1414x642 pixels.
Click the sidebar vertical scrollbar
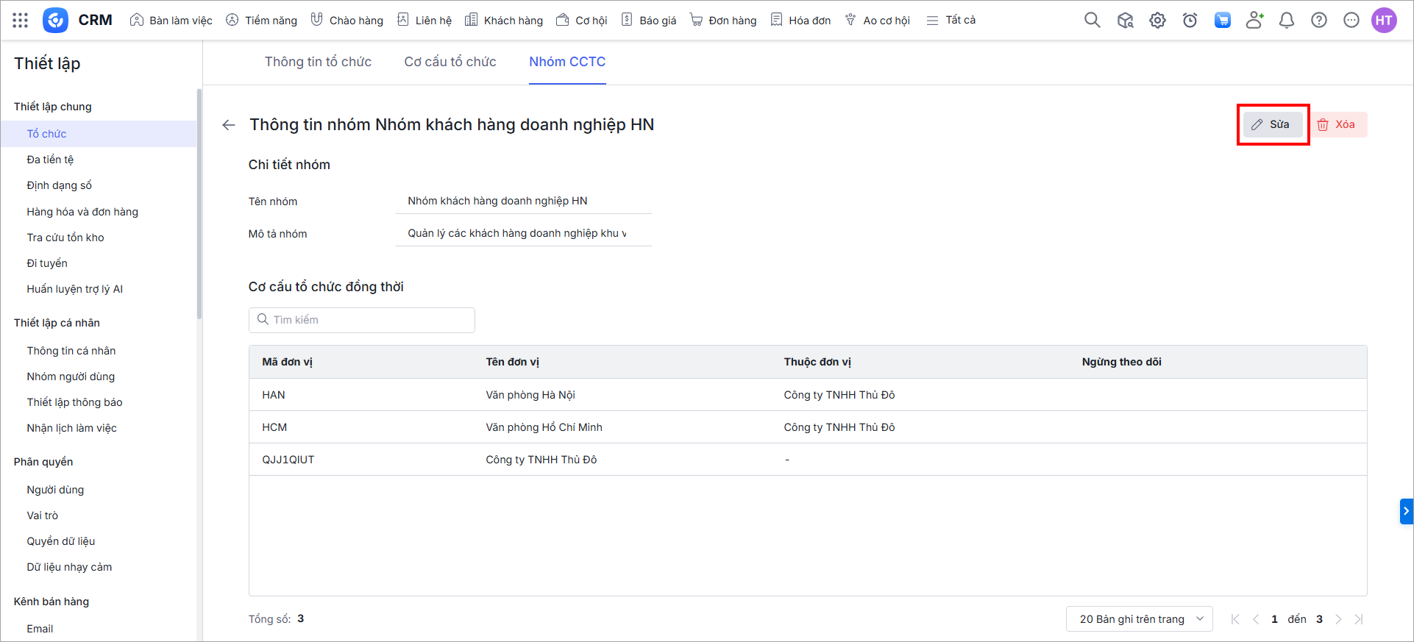click(199, 206)
